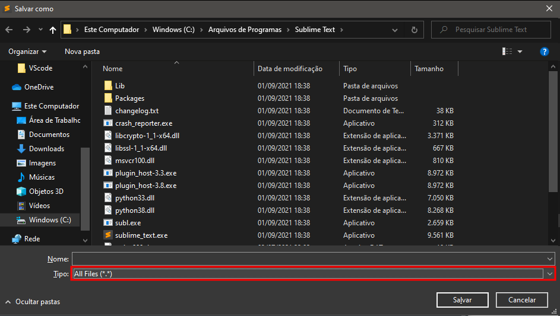Open the help question mark icon

pyautogui.click(x=544, y=52)
